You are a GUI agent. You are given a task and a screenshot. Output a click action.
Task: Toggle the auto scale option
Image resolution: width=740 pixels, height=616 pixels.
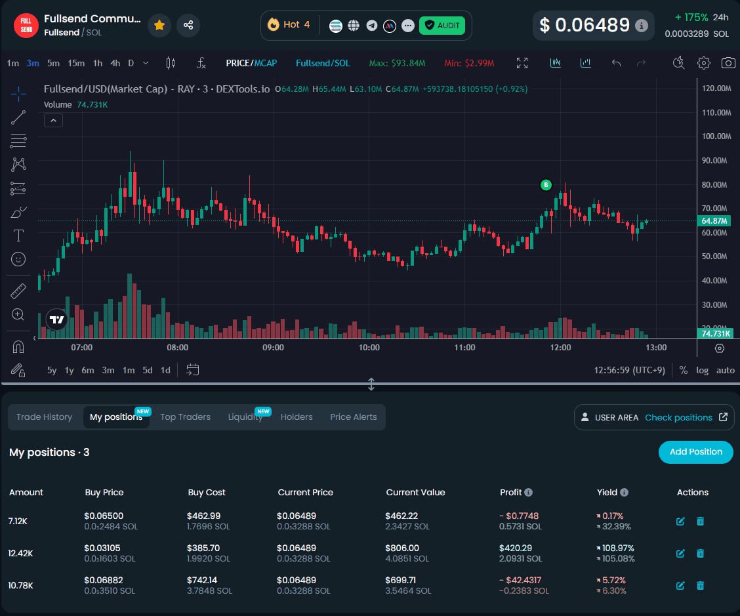point(726,370)
